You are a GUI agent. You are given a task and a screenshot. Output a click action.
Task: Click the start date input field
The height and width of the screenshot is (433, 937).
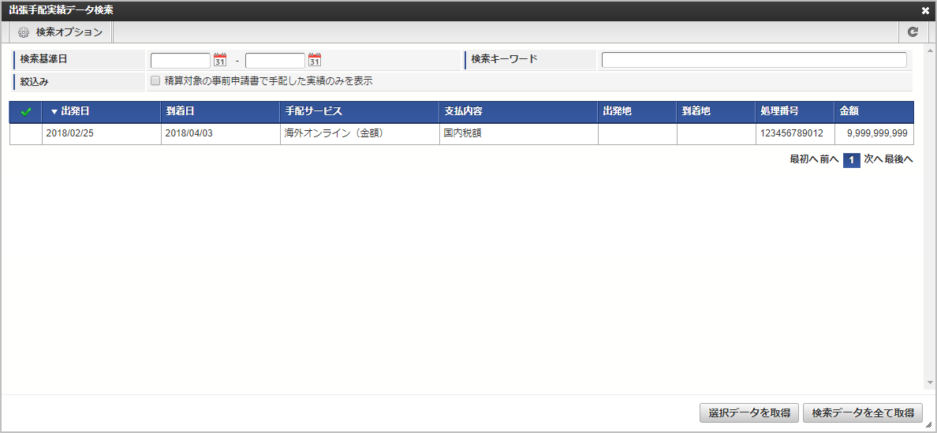[x=181, y=61]
